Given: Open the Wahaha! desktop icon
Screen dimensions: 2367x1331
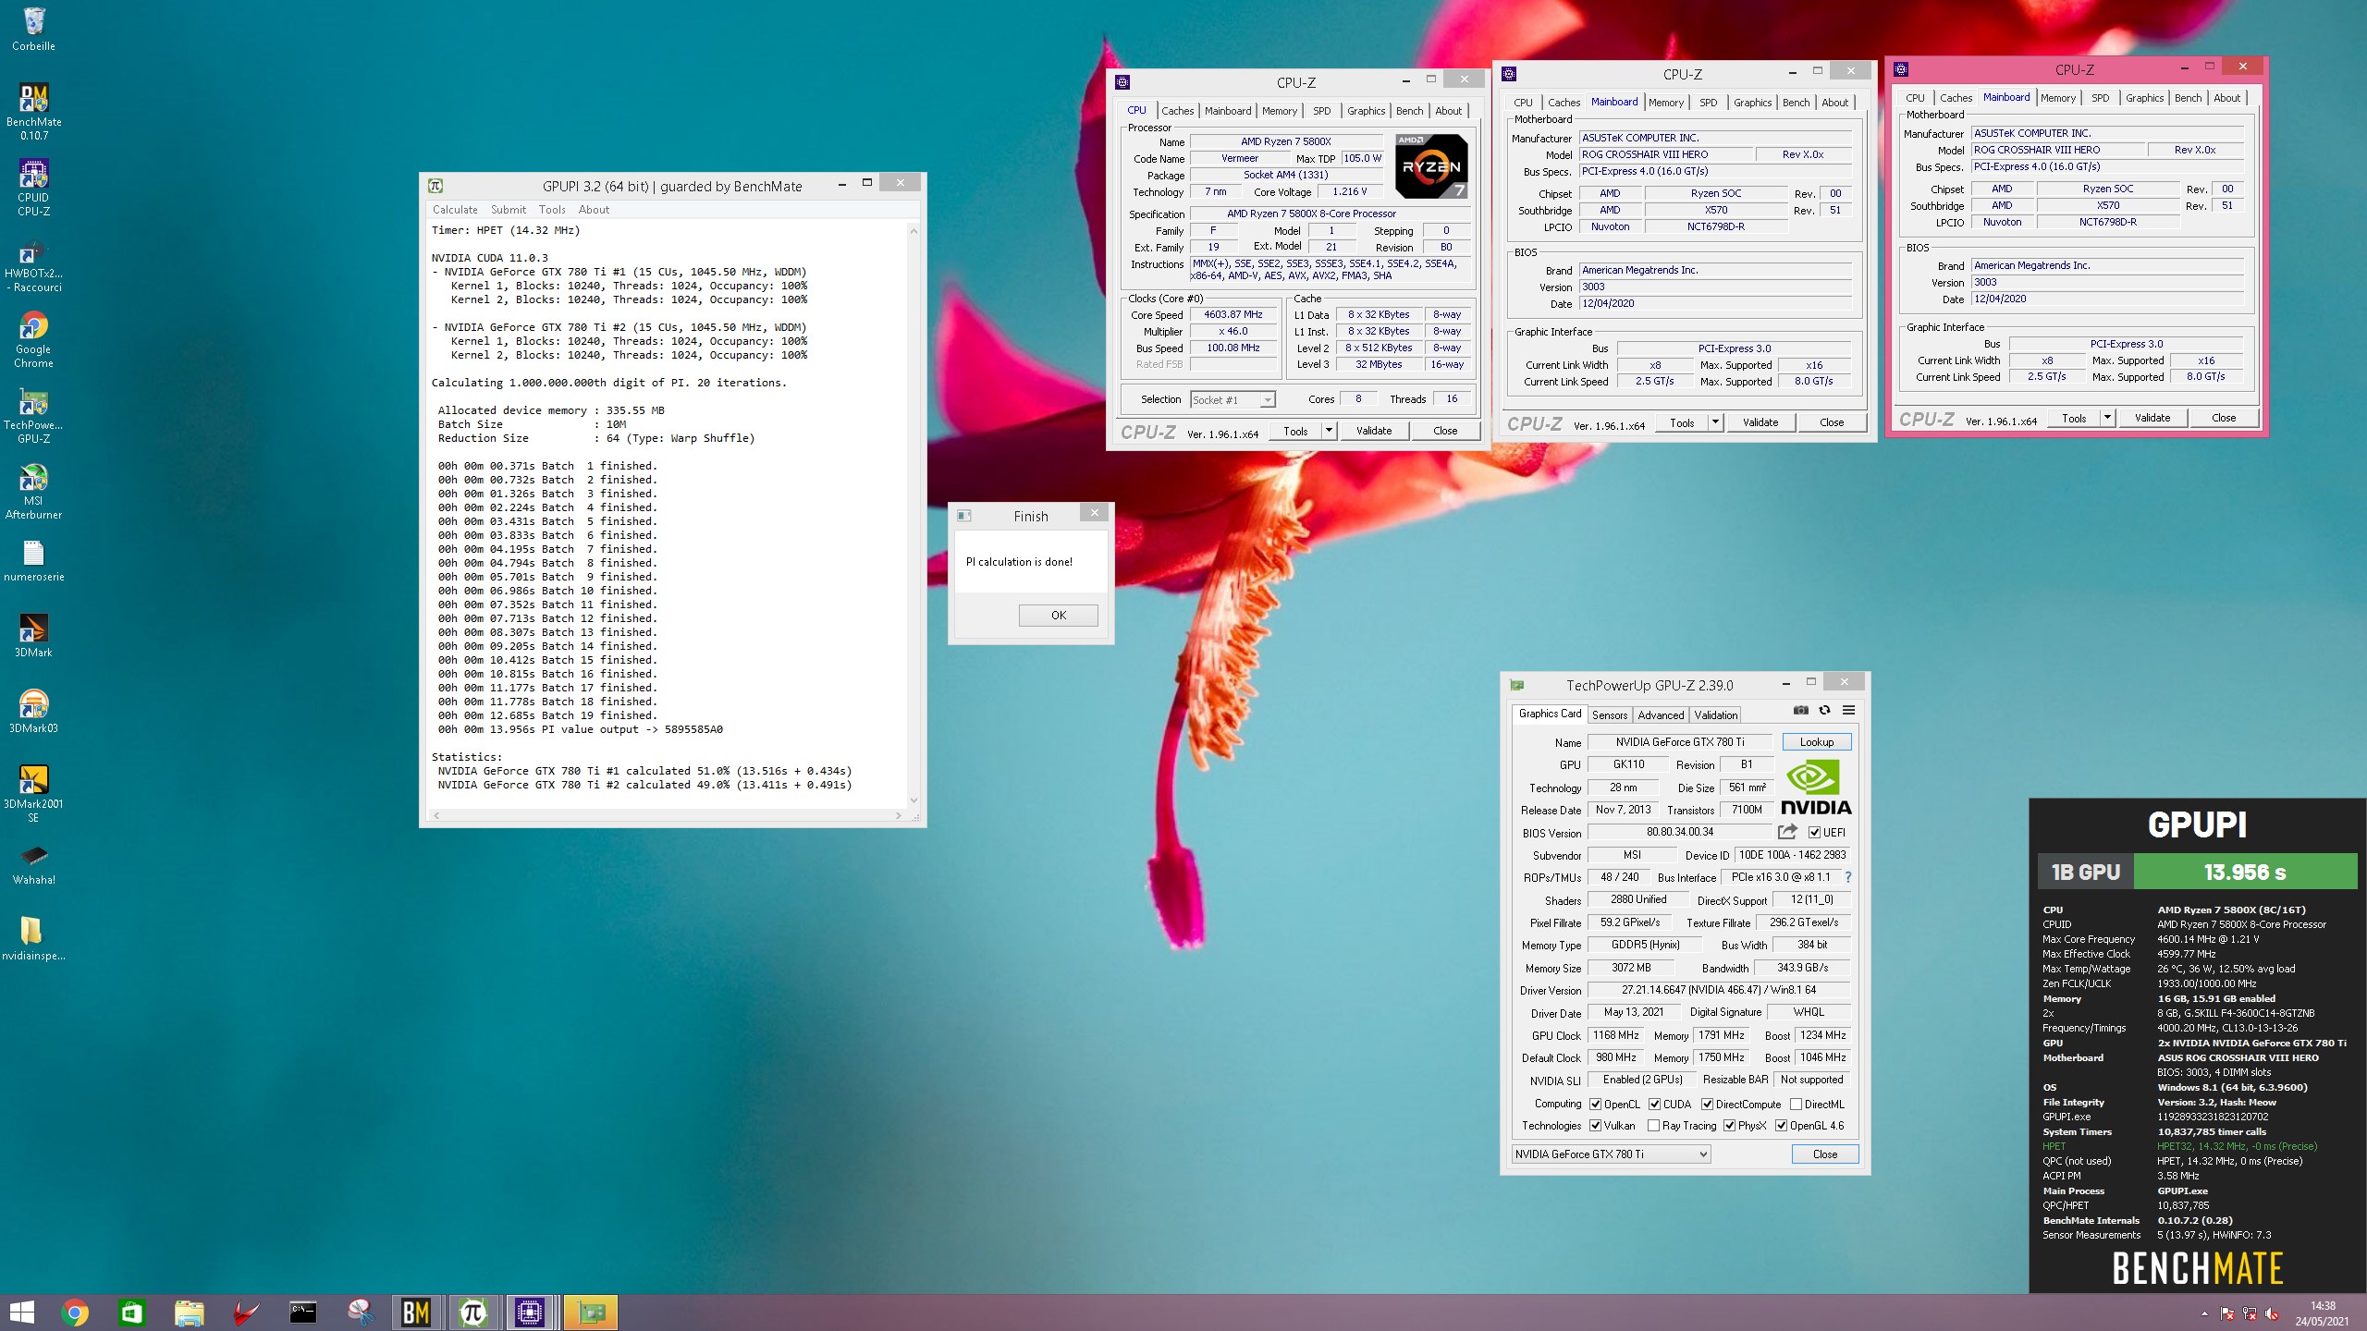Looking at the screenshot, I should coord(33,863).
